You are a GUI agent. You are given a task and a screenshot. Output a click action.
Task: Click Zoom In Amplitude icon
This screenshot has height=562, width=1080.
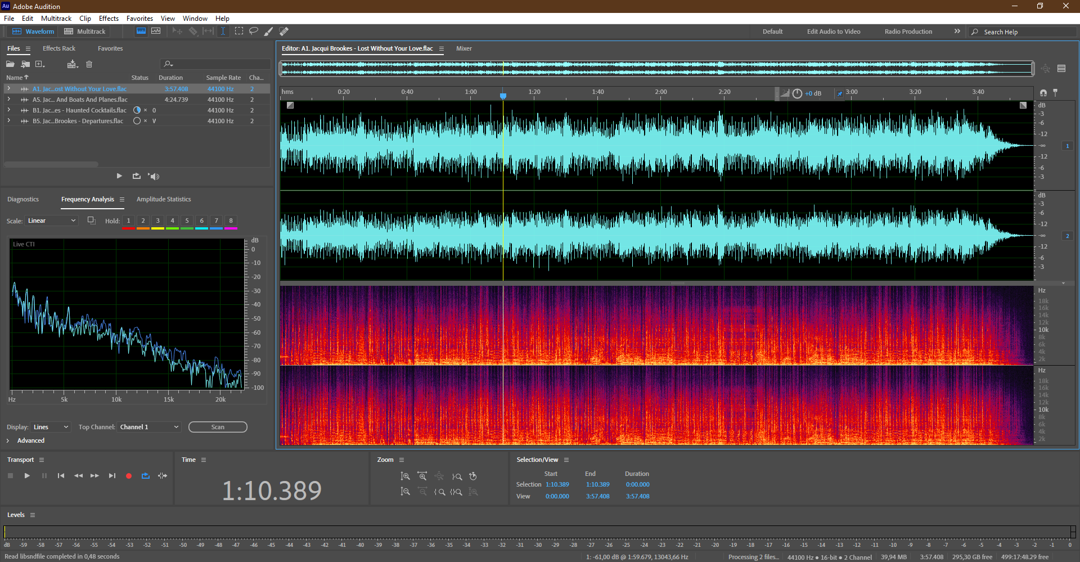coord(405,476)
